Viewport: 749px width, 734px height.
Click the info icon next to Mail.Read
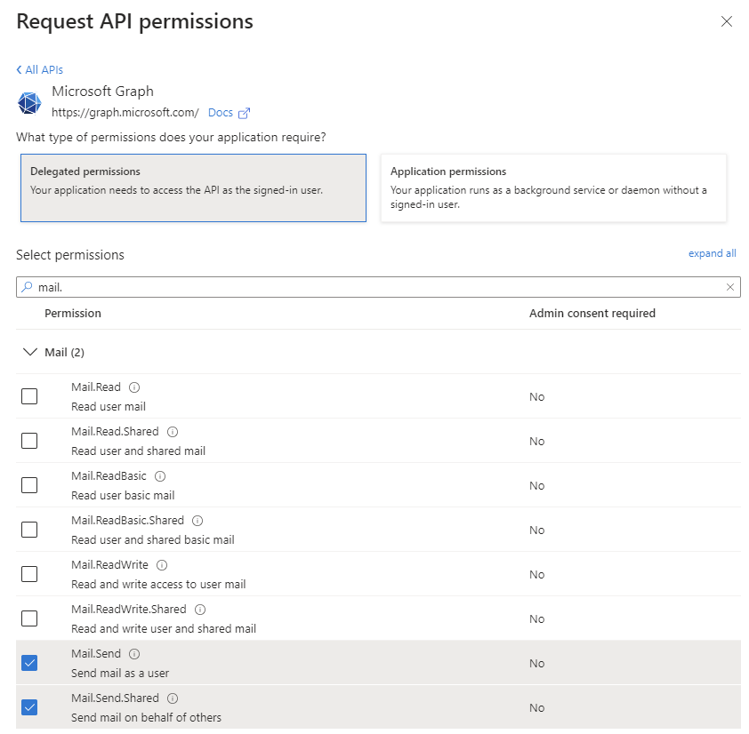(x=134, y=387)
